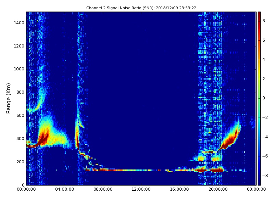Click the colorbar label −4

(265, 137)
